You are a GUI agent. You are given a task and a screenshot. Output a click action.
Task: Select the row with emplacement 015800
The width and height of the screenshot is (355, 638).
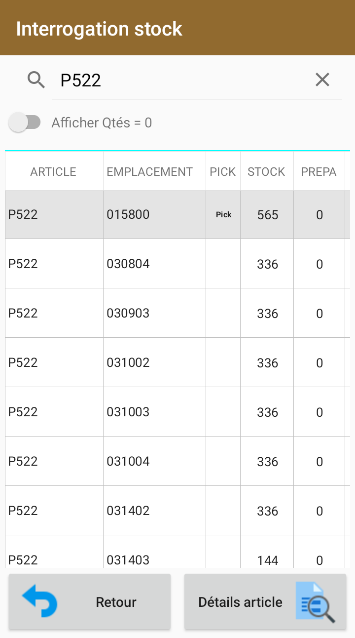click(177, 215)
